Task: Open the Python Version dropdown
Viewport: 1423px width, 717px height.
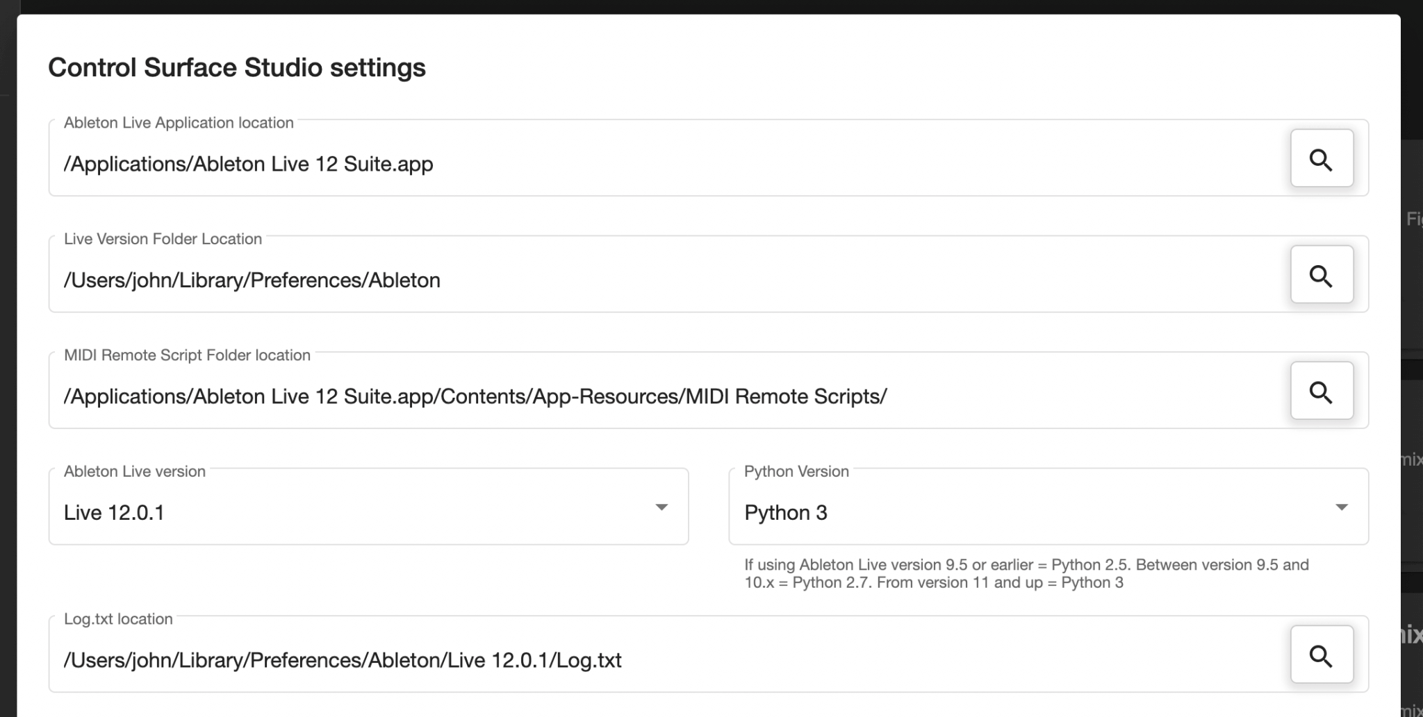Action: click(1048, 507)
